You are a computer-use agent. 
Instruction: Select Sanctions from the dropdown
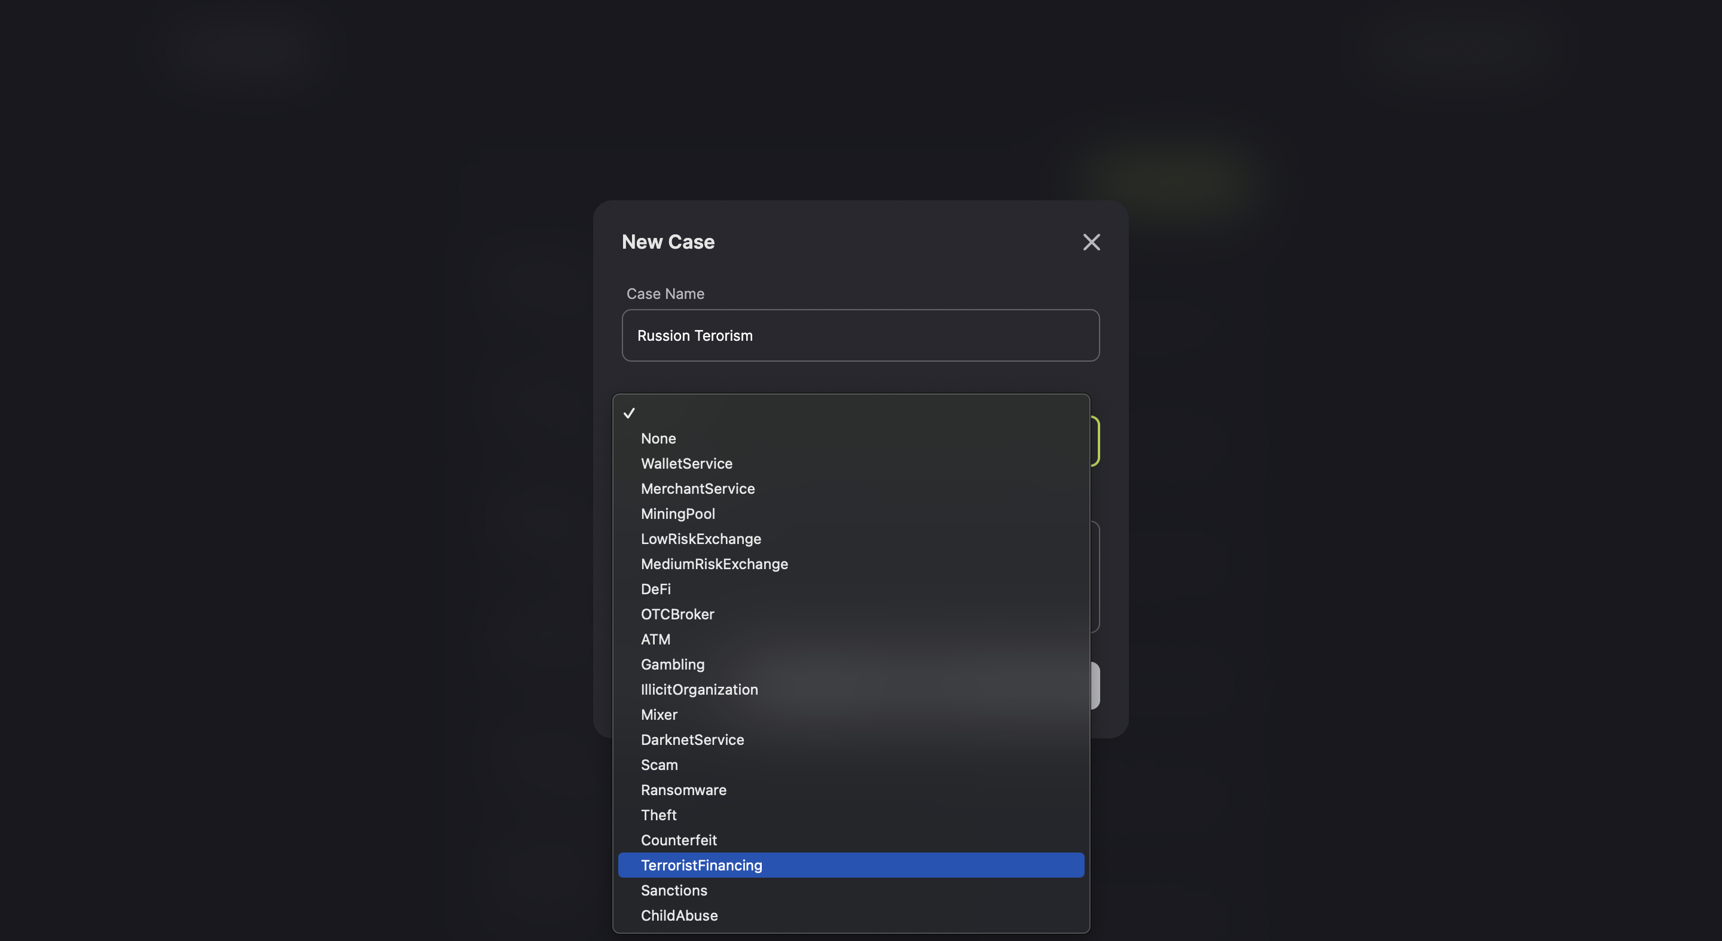(674, 890)
